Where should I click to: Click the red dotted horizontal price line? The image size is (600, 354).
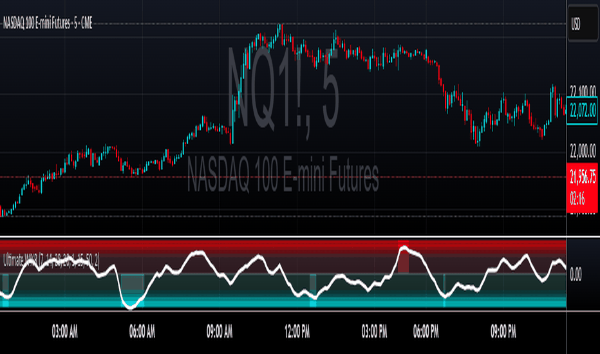(283, 177)
